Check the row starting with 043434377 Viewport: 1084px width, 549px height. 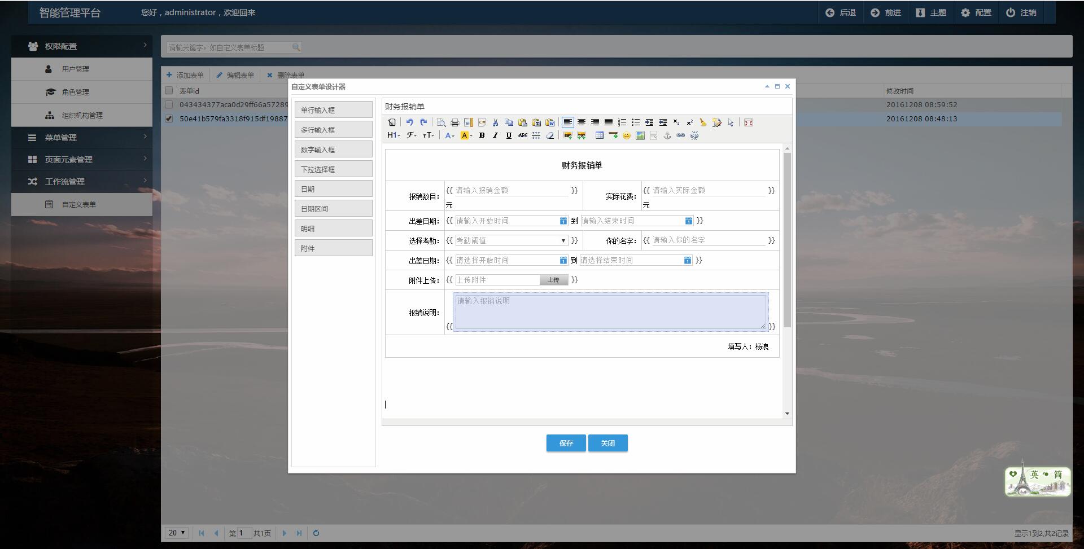coord(169,104)
